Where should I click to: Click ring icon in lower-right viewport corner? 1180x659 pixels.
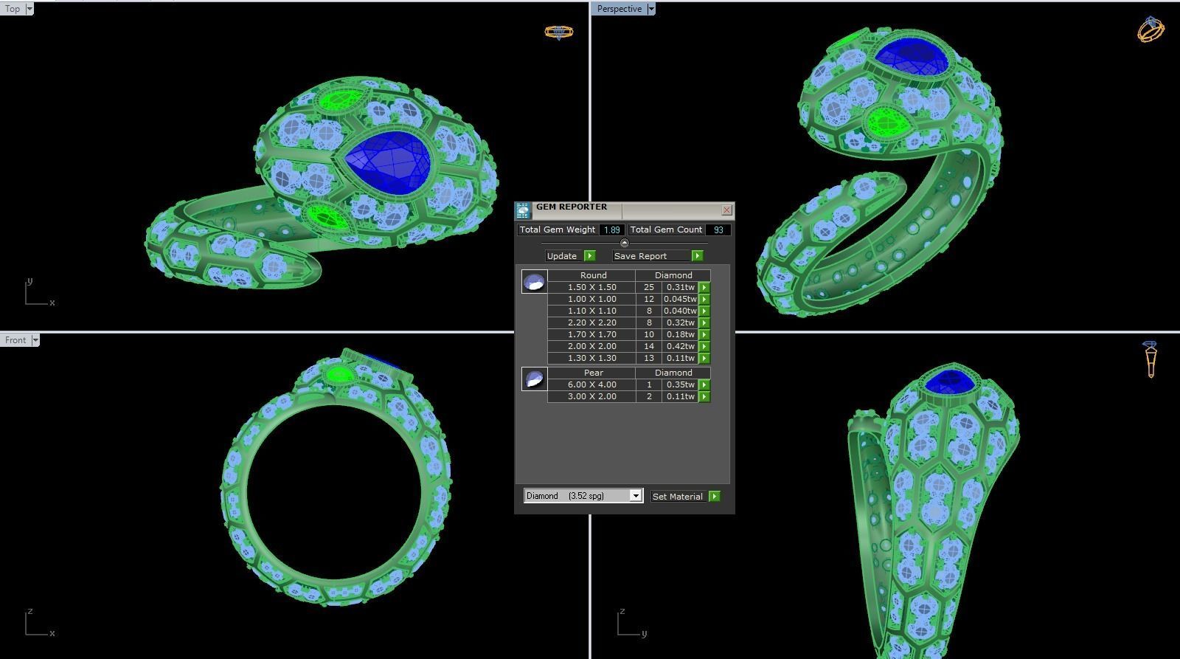click(x=1150, y=359)
